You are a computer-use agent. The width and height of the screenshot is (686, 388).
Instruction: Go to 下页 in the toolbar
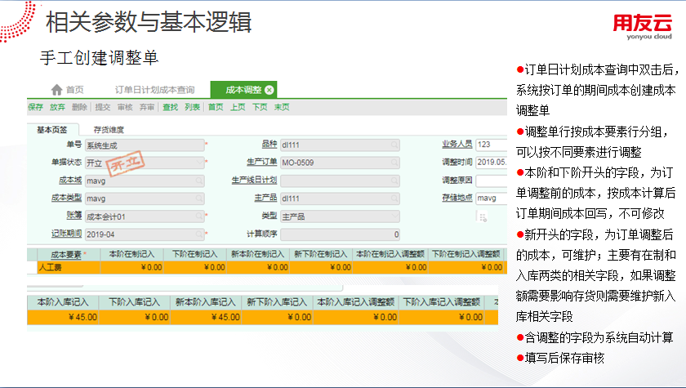pyautogui.click(x=259, y=107)
